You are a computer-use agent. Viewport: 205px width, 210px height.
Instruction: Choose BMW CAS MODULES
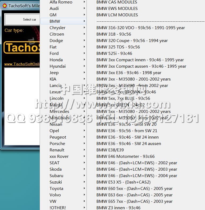tap(116, 2)
